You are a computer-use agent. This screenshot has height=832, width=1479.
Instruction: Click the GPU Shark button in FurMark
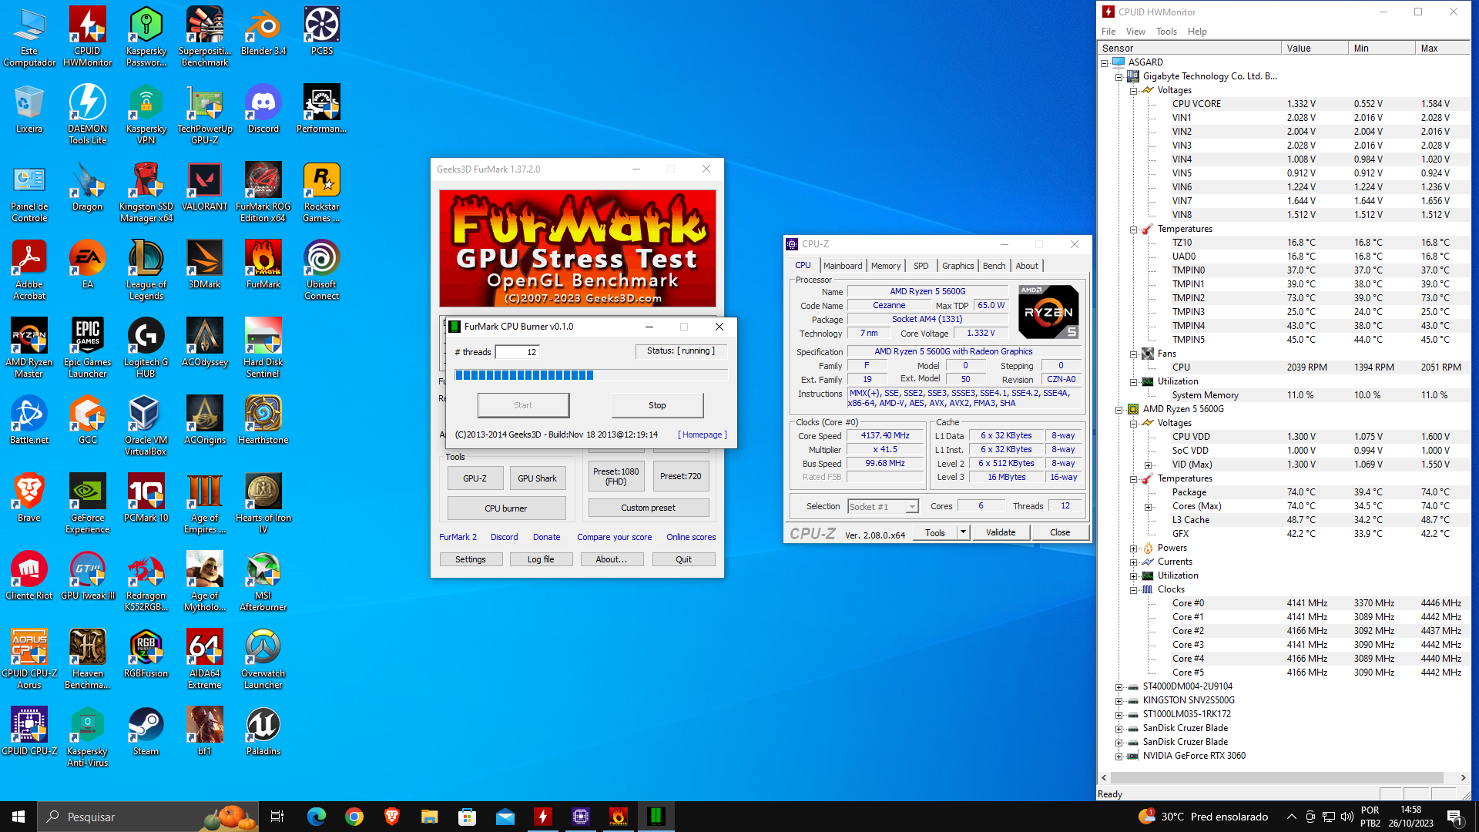click(537, 478)
